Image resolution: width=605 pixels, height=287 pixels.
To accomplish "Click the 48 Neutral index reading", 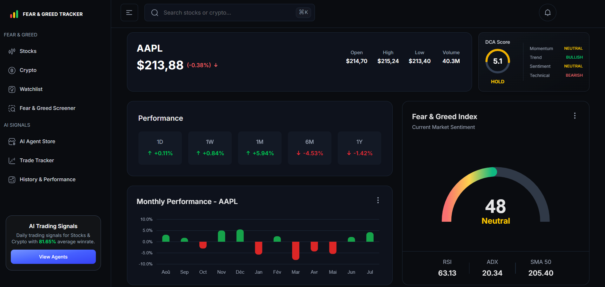I will pyautogui.click(x=495, y=211).
